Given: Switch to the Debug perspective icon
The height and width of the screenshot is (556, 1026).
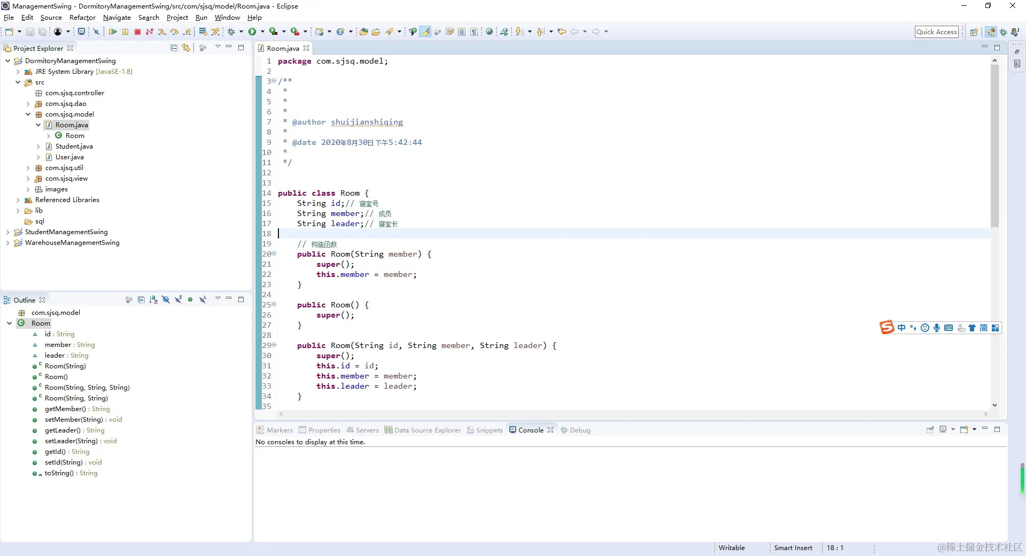Looking at the screenshot, I should (1003, 32).
